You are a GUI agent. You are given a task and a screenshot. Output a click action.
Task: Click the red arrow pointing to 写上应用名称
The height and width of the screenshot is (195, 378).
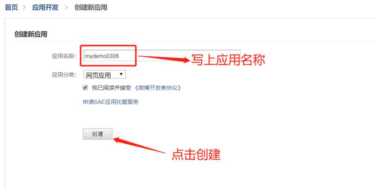164,59
